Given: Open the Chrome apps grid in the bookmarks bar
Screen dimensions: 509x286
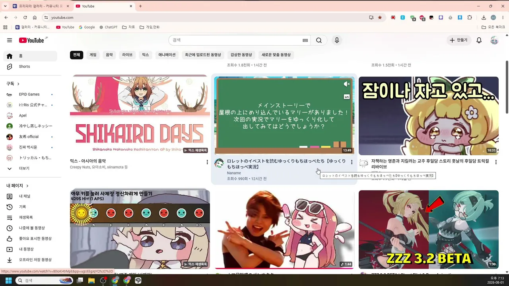Looking at the screenshot, I should (x=5, y=27).
